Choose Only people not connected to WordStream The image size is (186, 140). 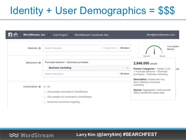[45, 97]
